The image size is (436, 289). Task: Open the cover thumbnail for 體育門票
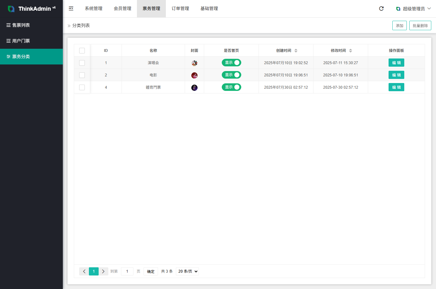[x=194, y=87]
